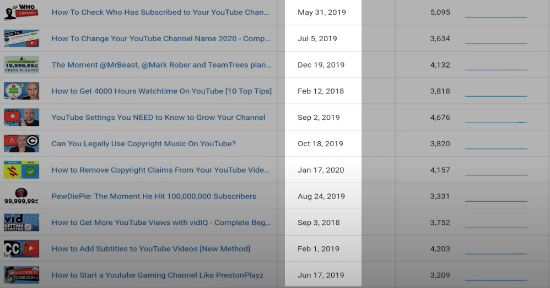Select the copyright music video thumbnail
This screenshot has width=550, height=288.
(x=21, y=143)
